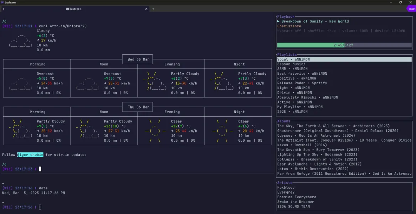Select the Vocal • aNNiMON playlist
Image resolution: width=416 pixels, height=214 pixels.
tap(344, 59)
